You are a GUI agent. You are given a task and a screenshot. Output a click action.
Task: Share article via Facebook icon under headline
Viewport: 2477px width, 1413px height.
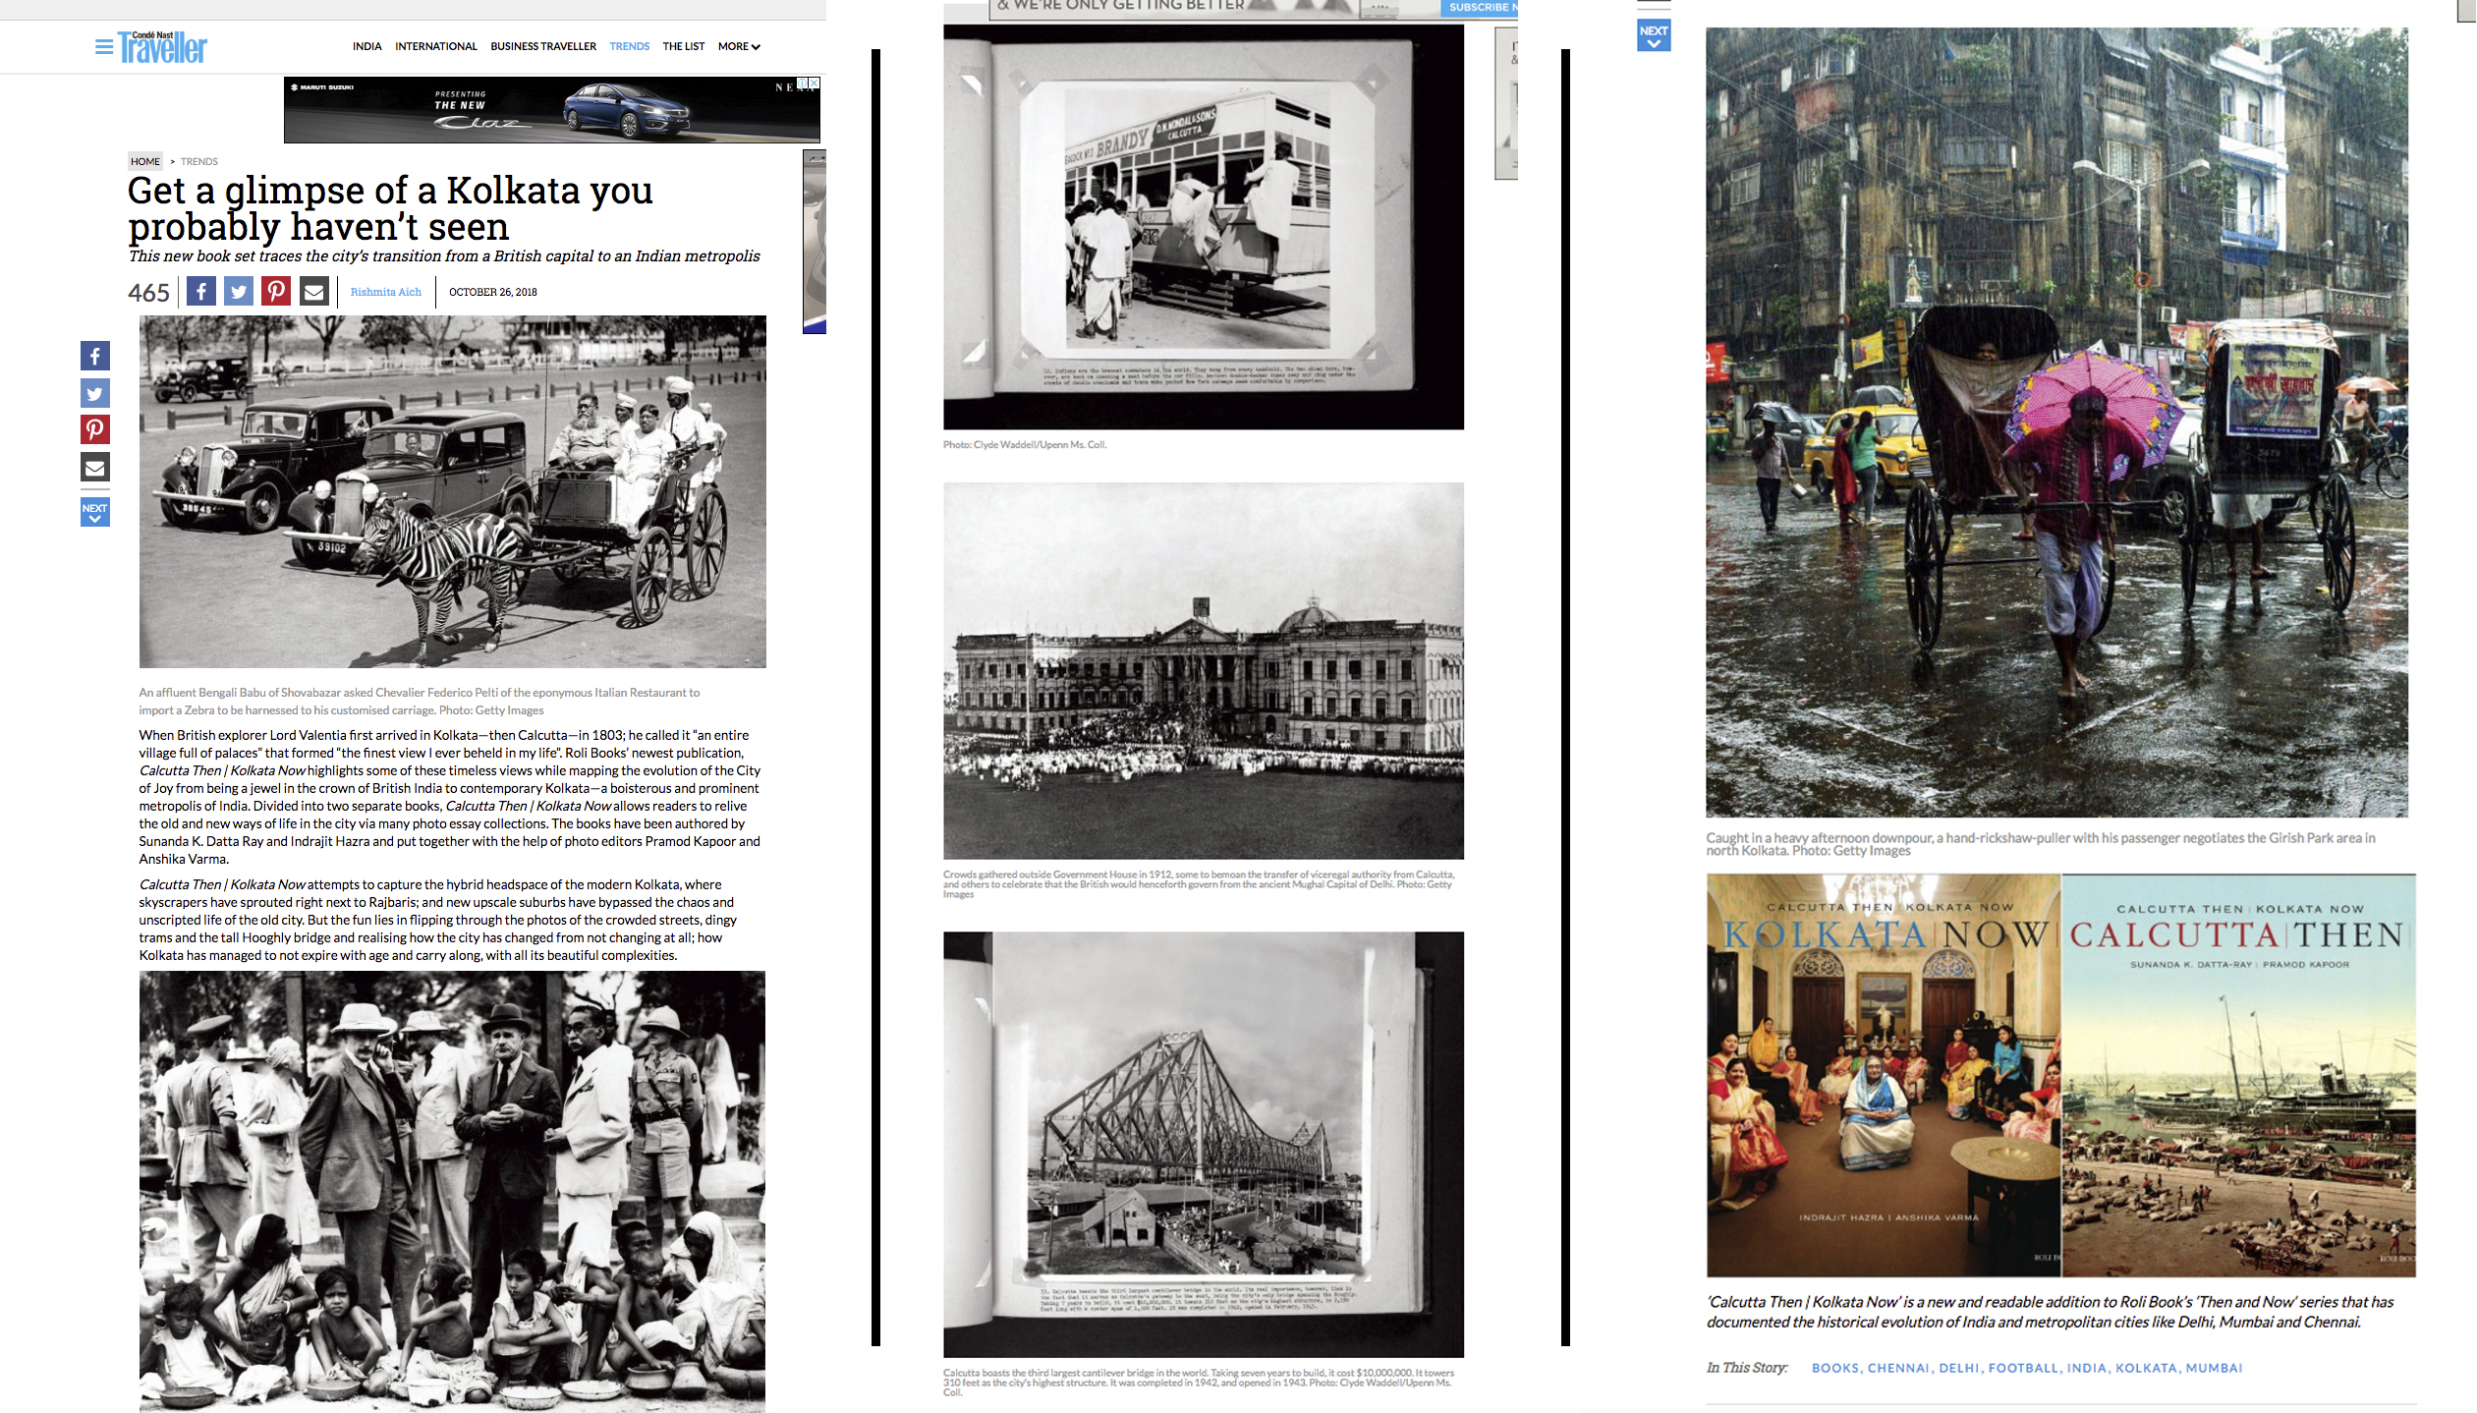[201, 292]
